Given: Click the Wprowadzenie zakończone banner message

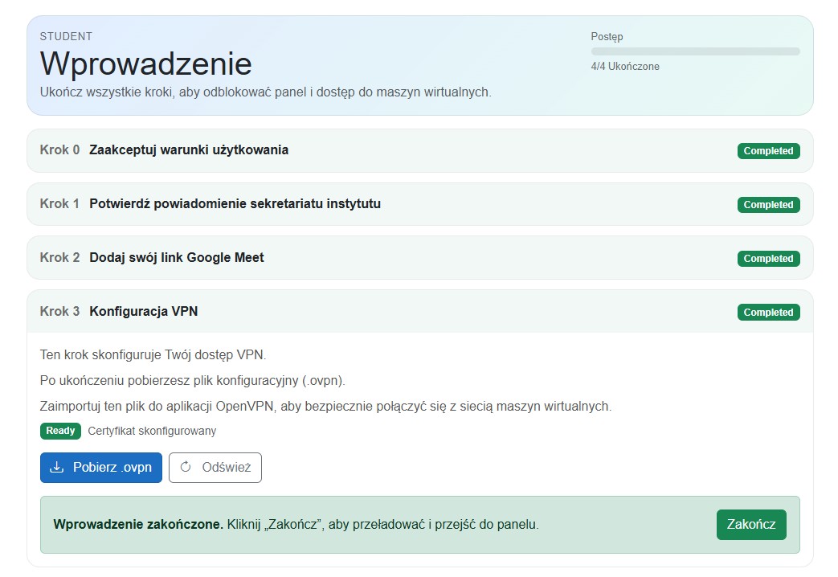Looking at the screenshot, I should (x=296, y=525).
